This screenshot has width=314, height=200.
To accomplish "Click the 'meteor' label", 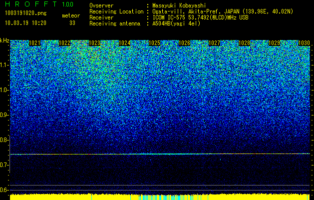I will (x=71, y=15).
